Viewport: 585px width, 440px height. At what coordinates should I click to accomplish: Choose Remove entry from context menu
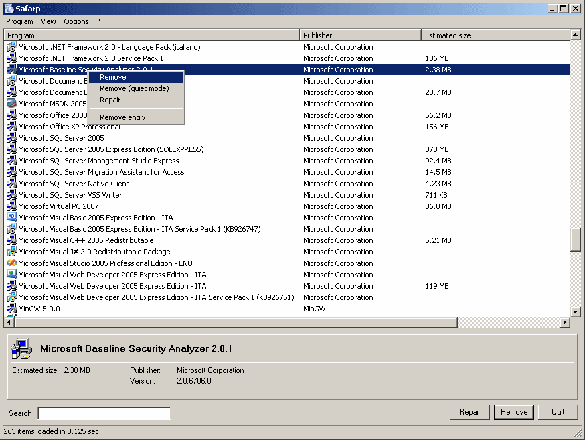[x=136, y=117]
